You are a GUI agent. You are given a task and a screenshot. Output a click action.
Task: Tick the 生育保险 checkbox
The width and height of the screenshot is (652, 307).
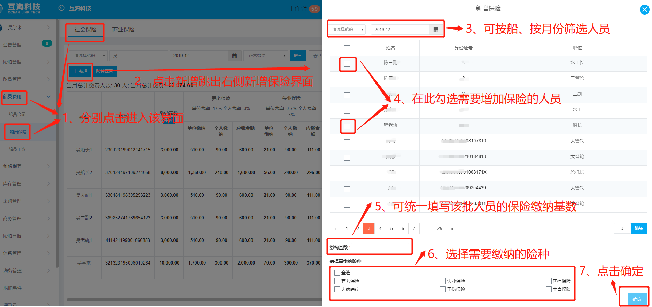pos(549,289)
